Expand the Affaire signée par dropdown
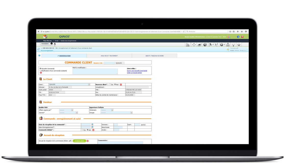 coord(72,110)
